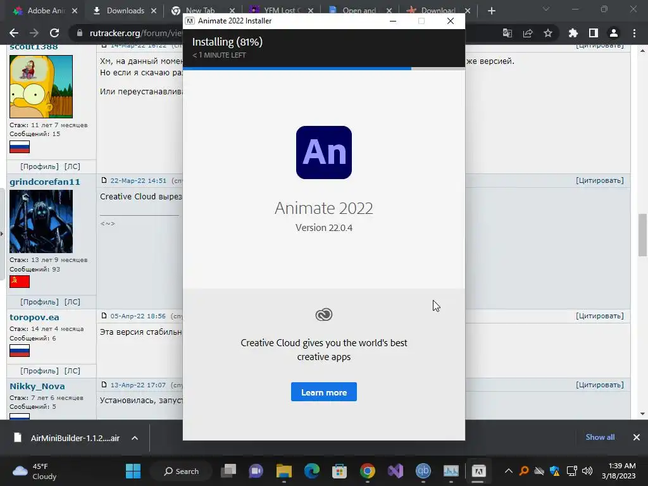Open Visual Studio from taskbar
The width and height of the screenshot is (648, 486).
(x=395, y=471)
